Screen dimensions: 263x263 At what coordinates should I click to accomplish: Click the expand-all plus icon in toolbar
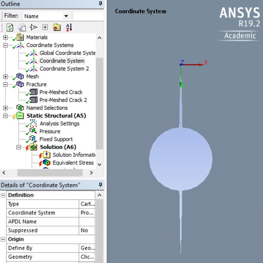[x=45, y=27]
